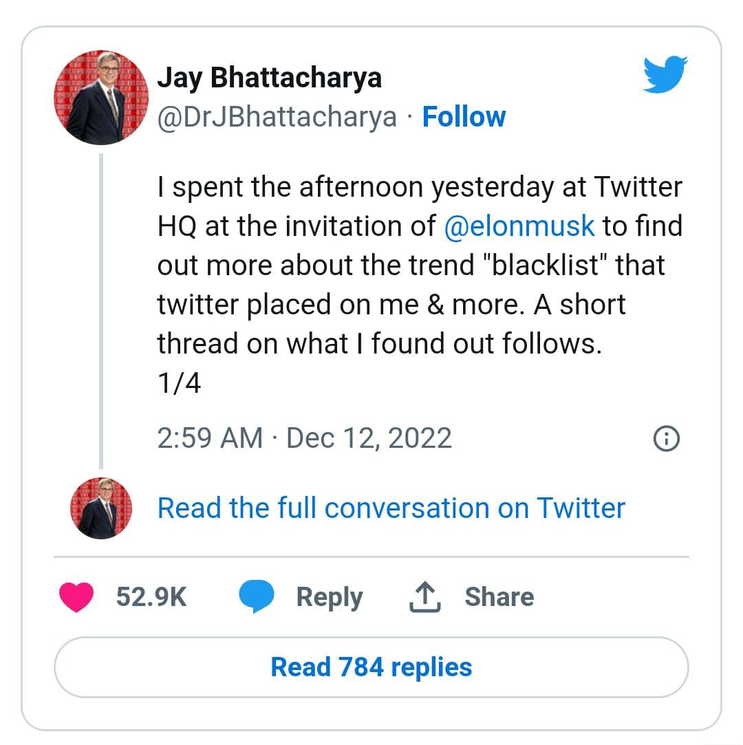Click the 52.9K likes count
Viewport: 743px width, 745px height.
[151, 596]
